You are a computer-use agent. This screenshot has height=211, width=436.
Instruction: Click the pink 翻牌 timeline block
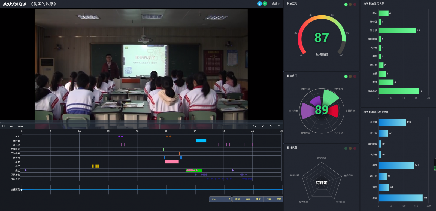tap(172, 162)
